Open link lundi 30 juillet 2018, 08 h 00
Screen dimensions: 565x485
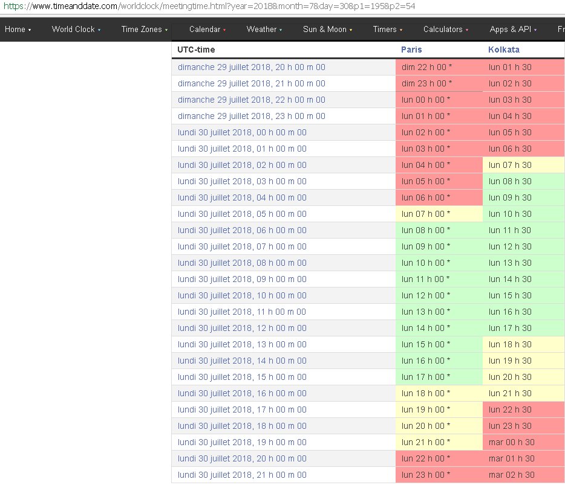pyautogui.click(x=242, y=263)
